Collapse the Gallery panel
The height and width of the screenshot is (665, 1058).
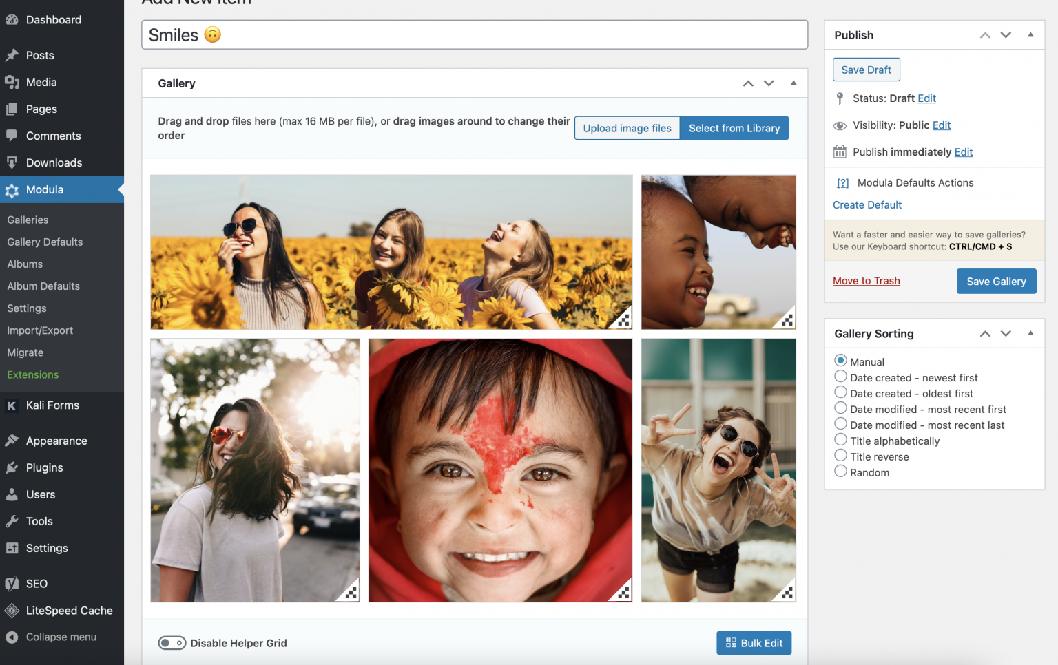tap(793, 83)
